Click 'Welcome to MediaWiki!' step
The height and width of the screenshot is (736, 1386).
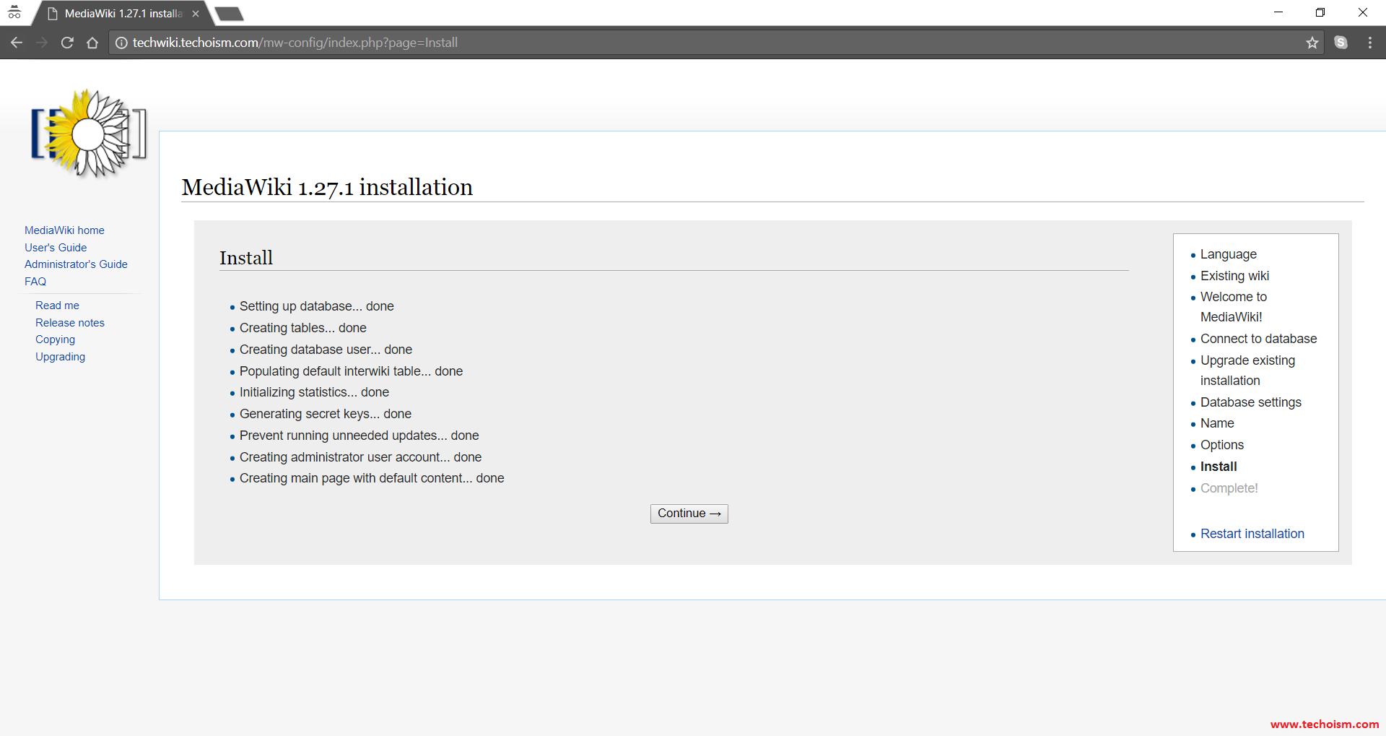[1233, 307]
